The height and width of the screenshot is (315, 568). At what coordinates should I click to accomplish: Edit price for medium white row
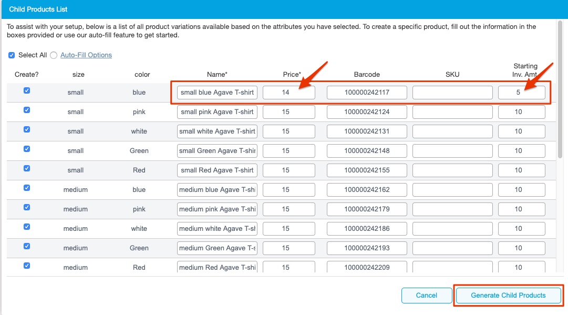pyautogui.click(x=288, y=229)
